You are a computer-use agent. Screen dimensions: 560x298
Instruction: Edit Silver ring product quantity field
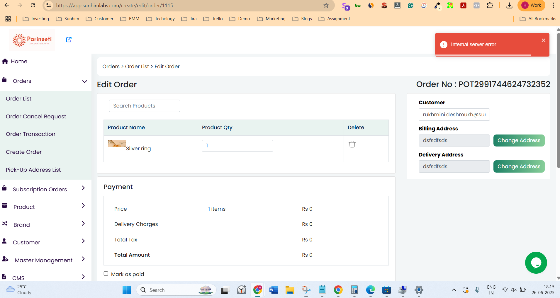click(237, 146)
